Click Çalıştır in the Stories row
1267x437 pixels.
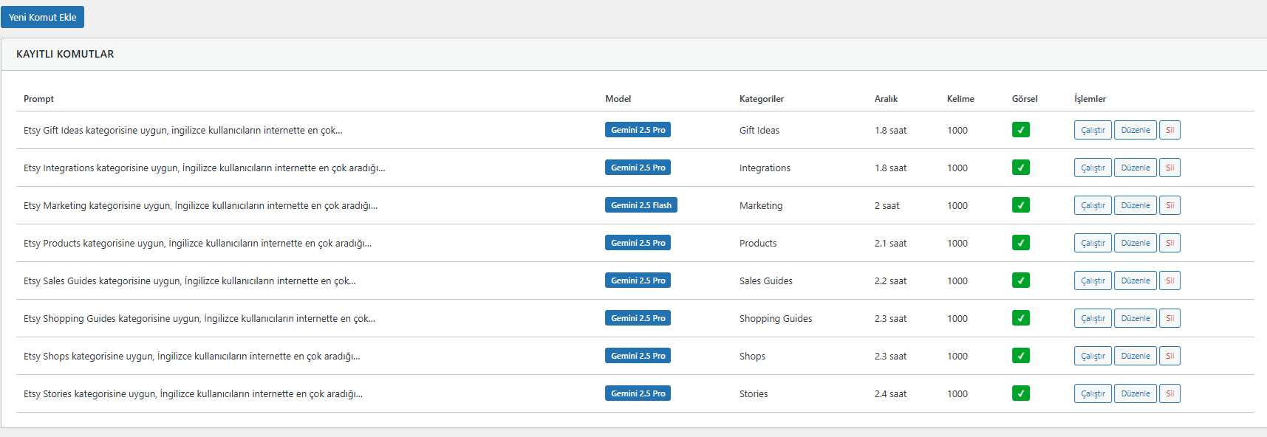1093,393
